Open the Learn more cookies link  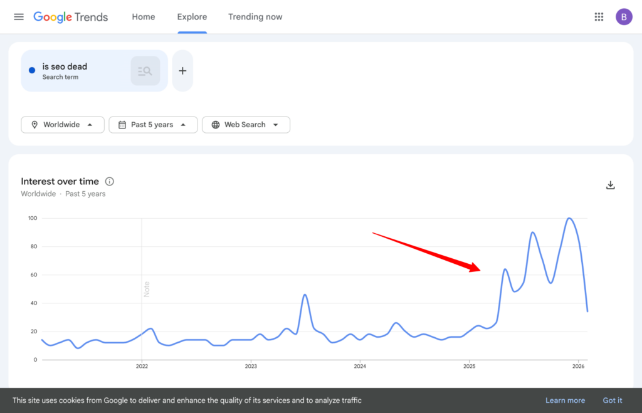(565, 400)
